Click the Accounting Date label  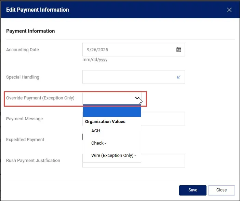[x=23, y=50]
